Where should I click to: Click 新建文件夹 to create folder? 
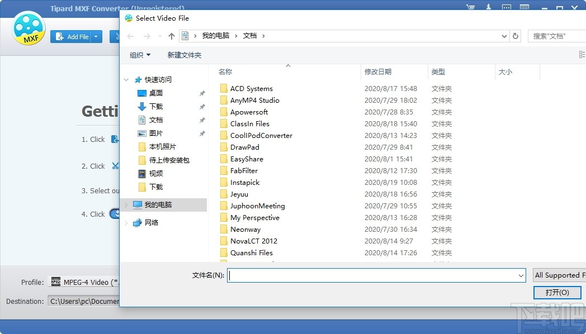(185, 55)
